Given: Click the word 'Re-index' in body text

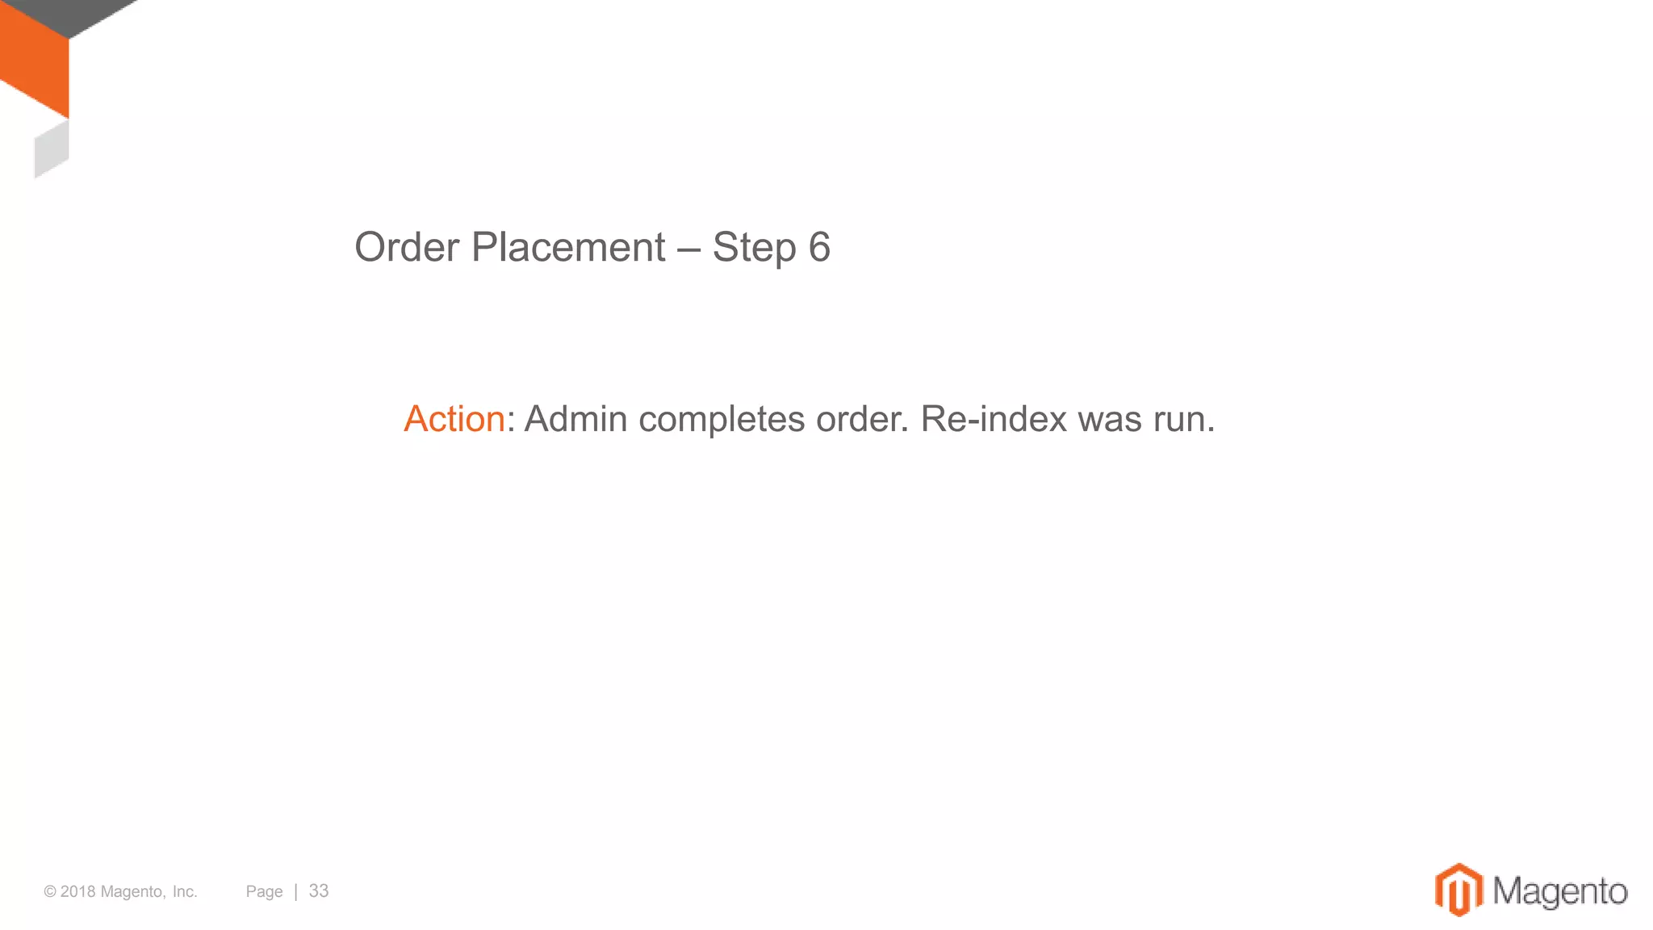Looking at the screenshot, I should [x=994, y=419].
